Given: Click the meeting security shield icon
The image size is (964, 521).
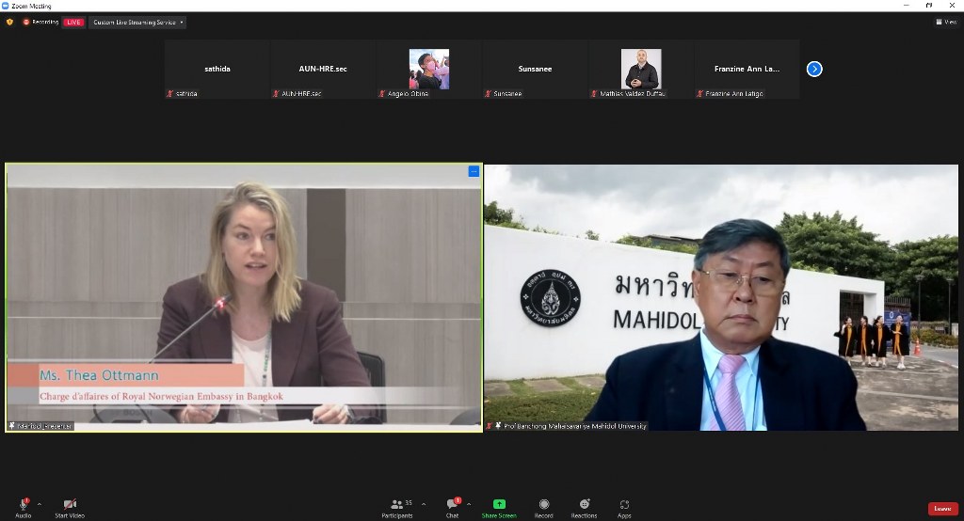Looking at the screenshot, I should (9, 22).
